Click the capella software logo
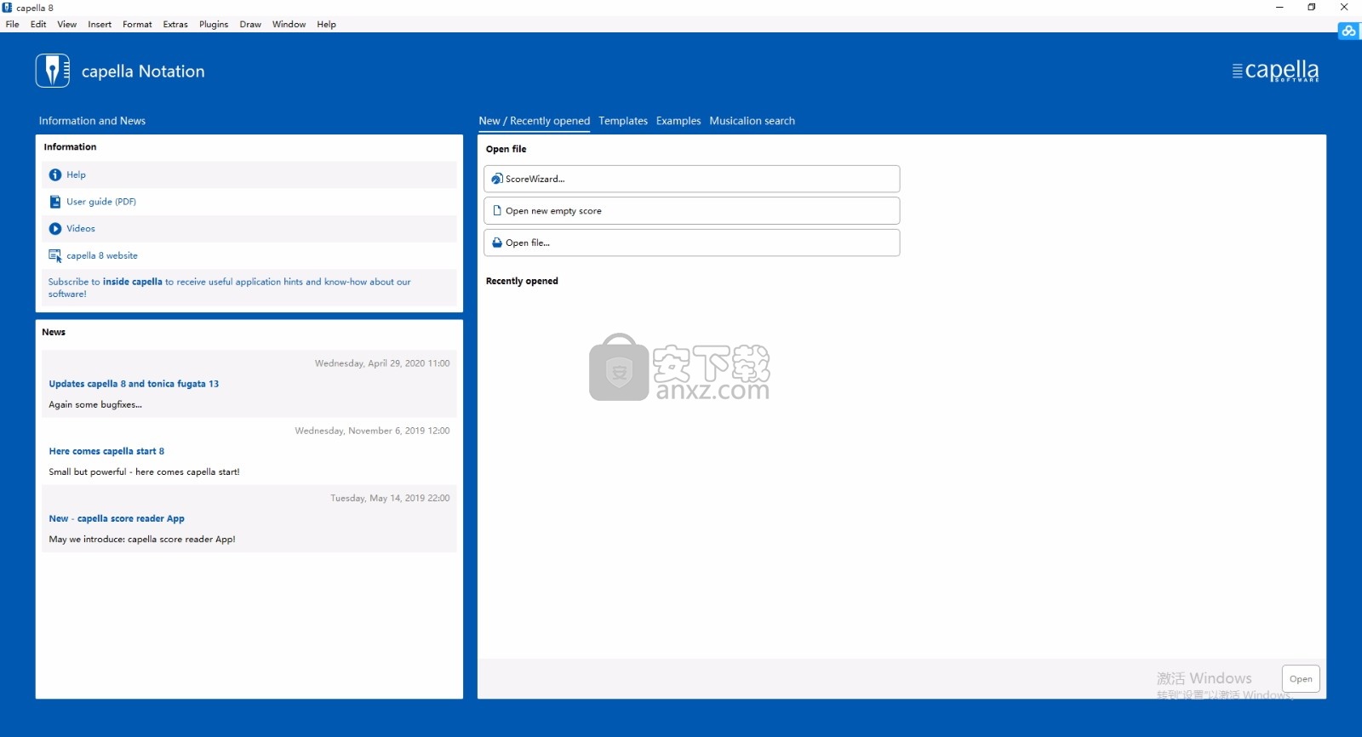Viewport: 1362px width, 737px height. 1275,71
